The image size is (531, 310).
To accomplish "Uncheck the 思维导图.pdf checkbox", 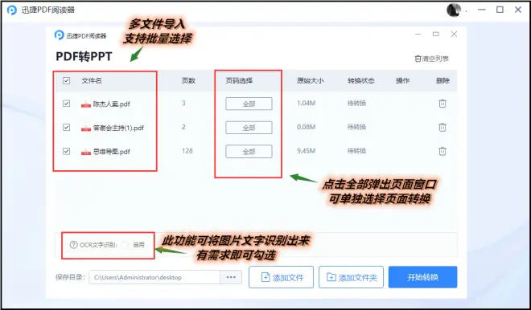I will pyautogui.click(x=66, y=151).
